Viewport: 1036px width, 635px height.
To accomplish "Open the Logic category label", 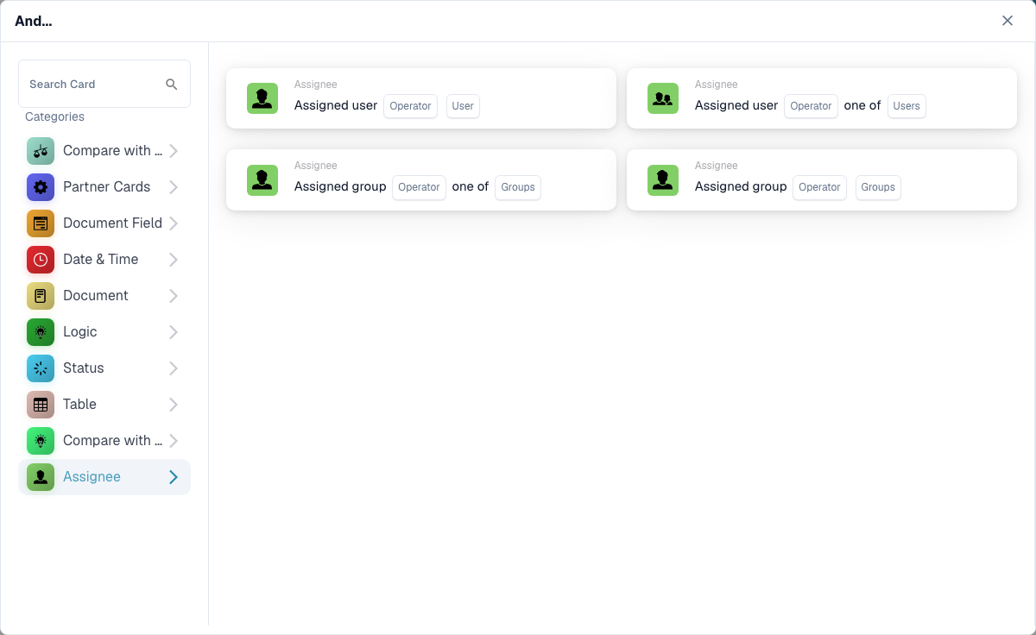I will click(80, 332).
